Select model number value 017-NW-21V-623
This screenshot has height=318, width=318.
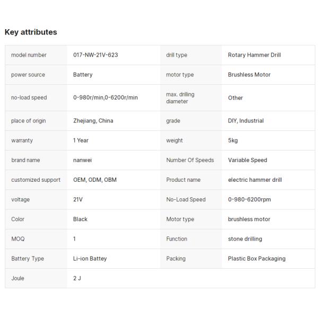(95, 55)
